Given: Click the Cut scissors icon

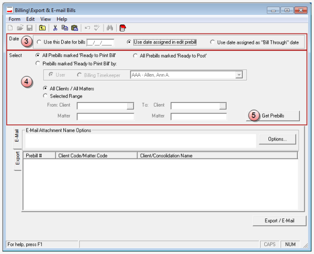Looking at the screenshot, I should 55,28.
